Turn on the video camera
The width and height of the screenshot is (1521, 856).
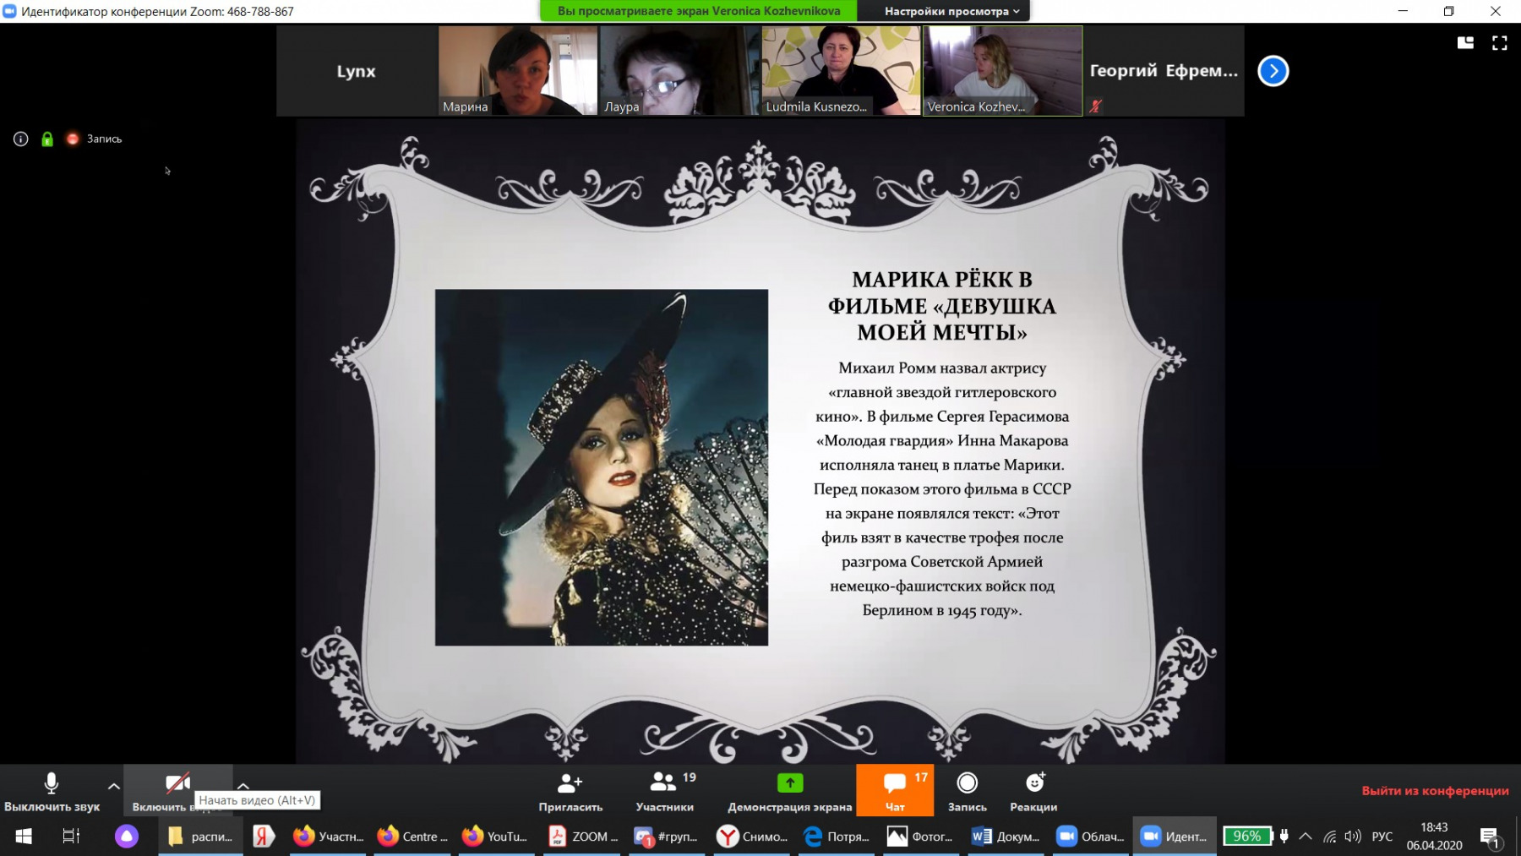pos(177,785)
